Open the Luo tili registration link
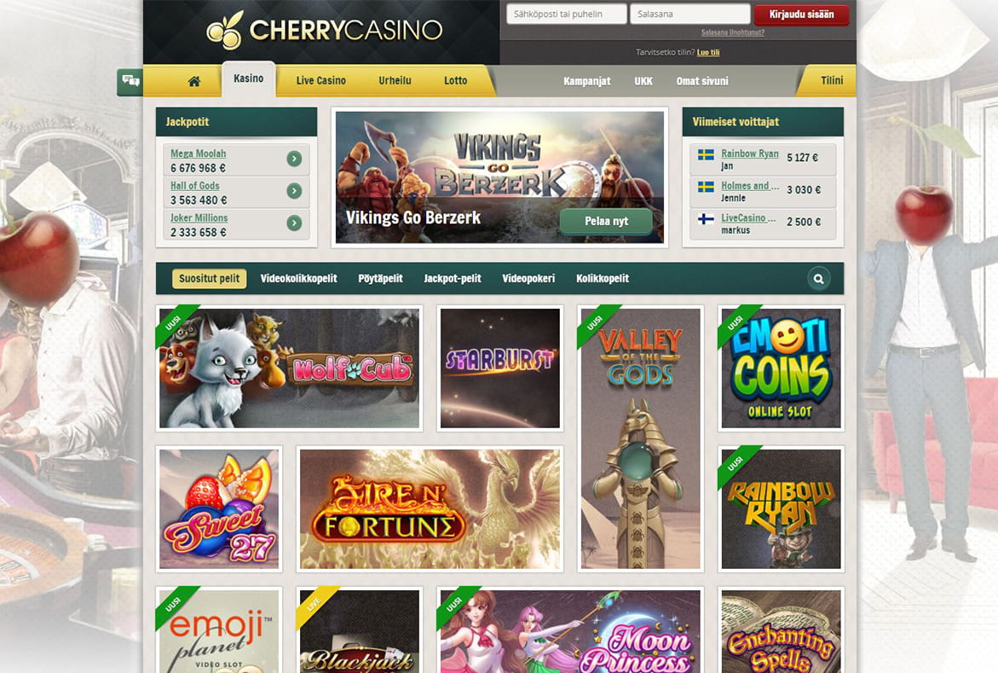This screenshot has height=673, width=998. tap(707, 52)
